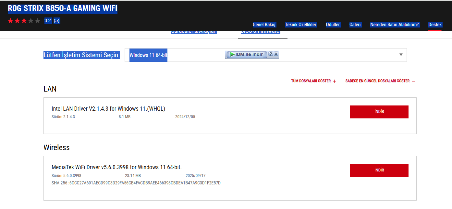Close the IDM download popup bar
Image resolution: width=452 pixels, height=209 pixels.
coord(276,54)
